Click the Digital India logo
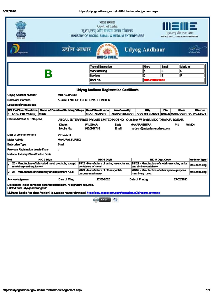Screen dimensions: 215x301 (x=19, y=49)
